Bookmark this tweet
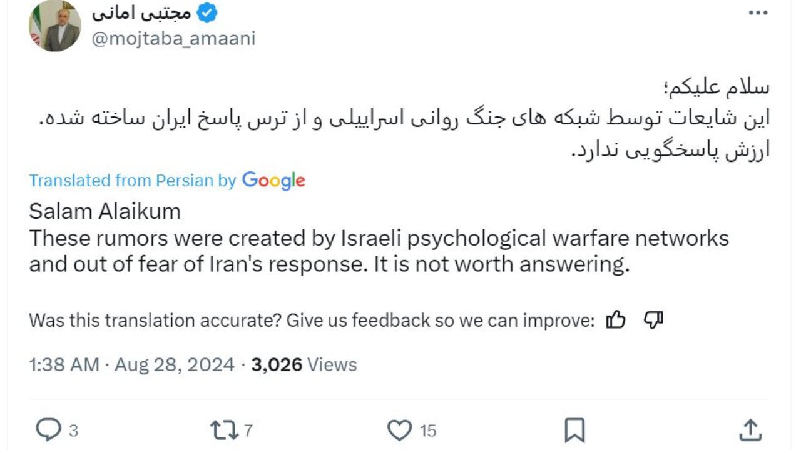Image resolution: width=801 pixels, height=450 pixels. tap(574, 430)
